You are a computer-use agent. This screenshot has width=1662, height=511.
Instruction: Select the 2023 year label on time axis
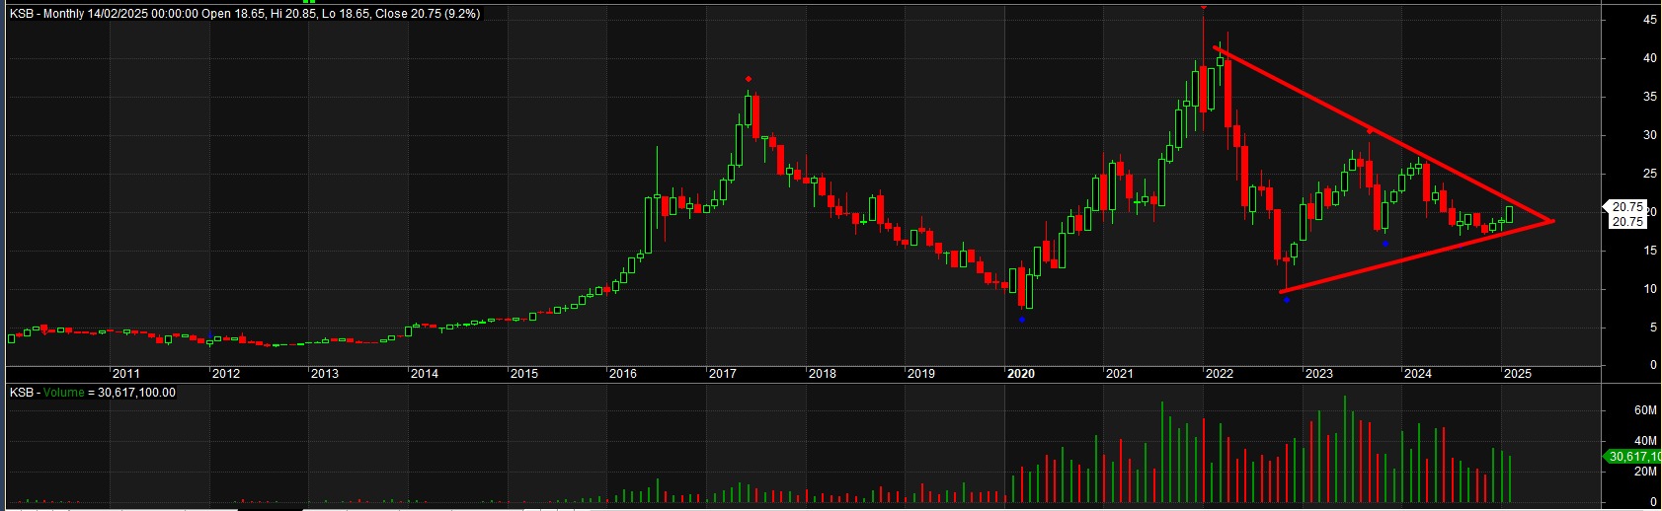1319,374
